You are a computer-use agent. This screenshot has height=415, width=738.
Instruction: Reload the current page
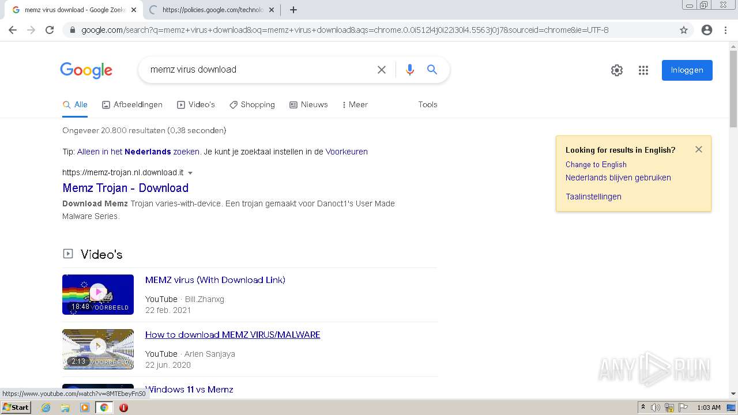coord(50,30)
